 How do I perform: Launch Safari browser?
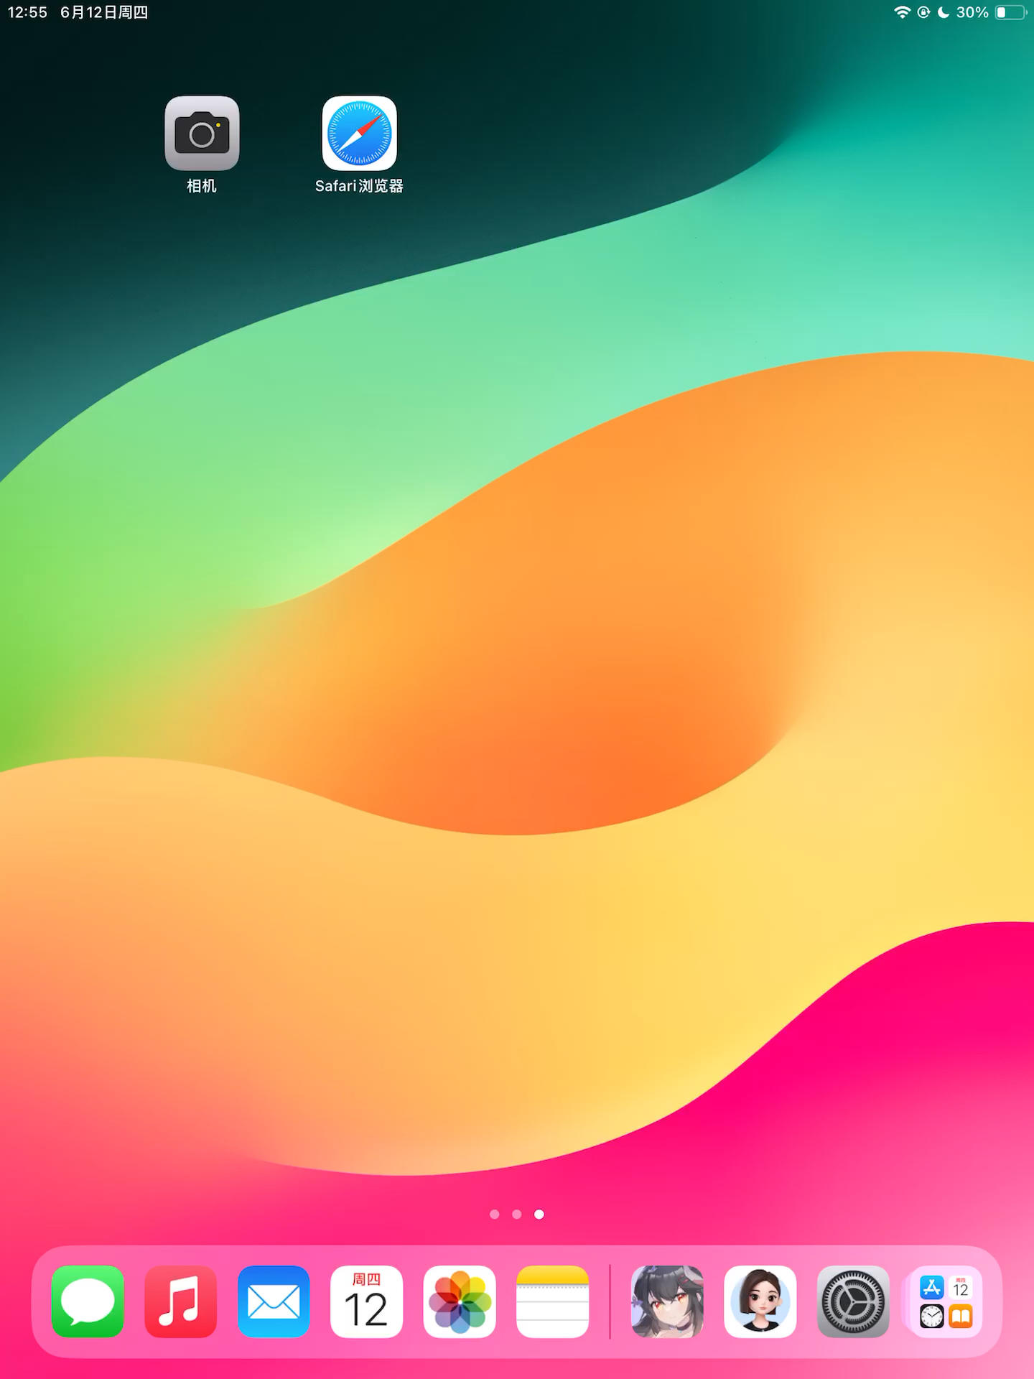click(x=359, y=133)
